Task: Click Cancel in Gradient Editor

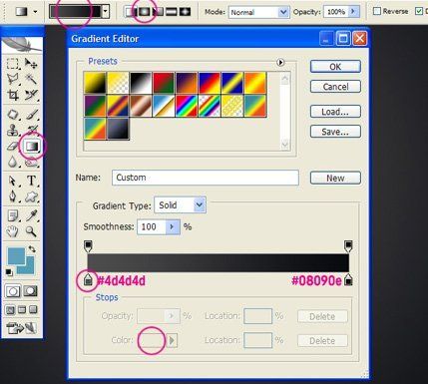Action: 335,87
